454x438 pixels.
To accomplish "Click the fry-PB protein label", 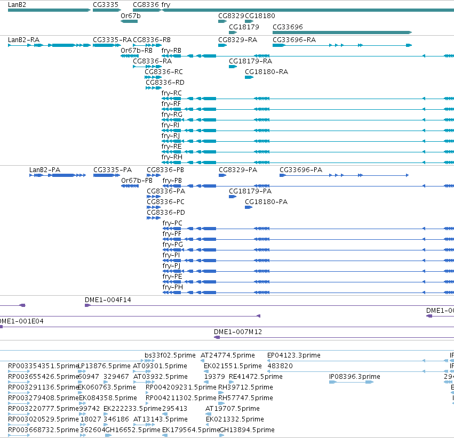I will tap(172, 181).
